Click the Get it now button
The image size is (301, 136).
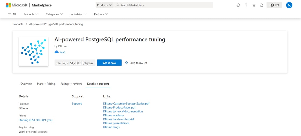pos(109,63)
